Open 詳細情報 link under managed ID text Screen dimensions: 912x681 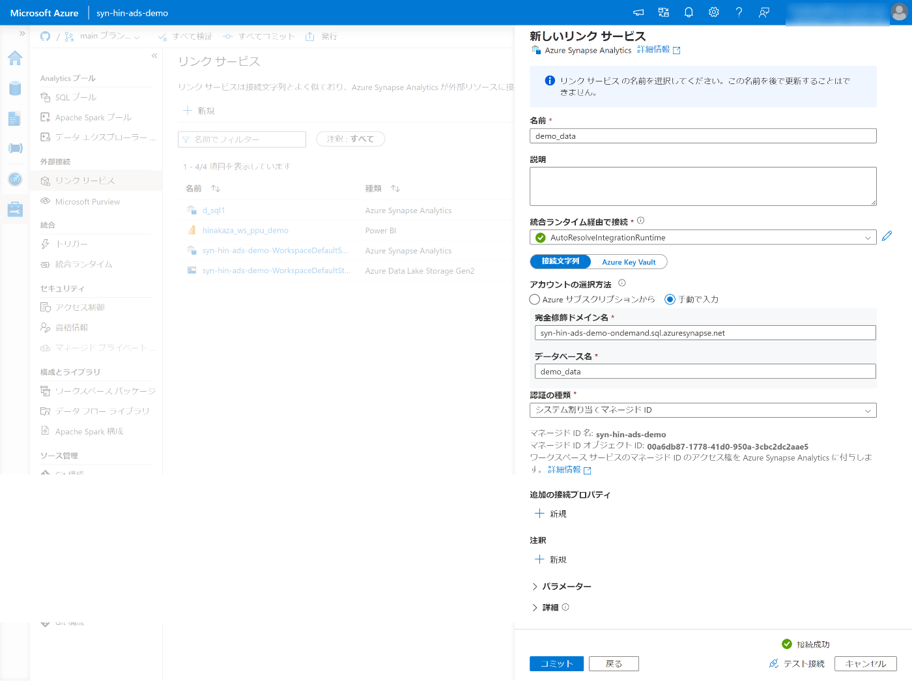569,470
